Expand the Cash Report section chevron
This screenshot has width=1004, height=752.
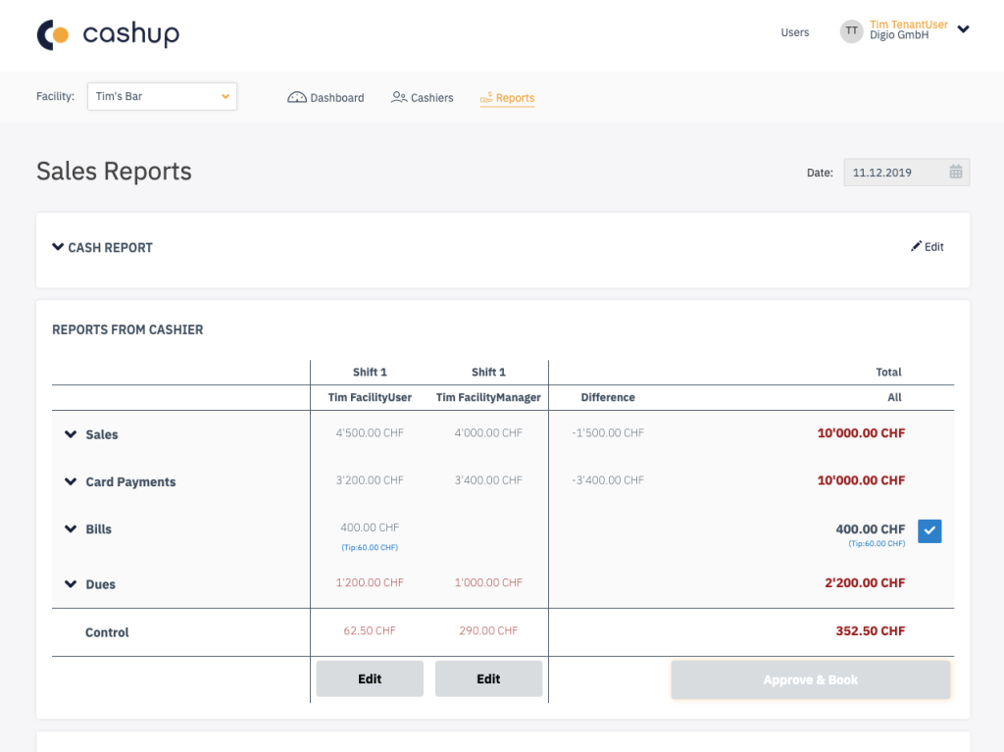tap(58, 247)
